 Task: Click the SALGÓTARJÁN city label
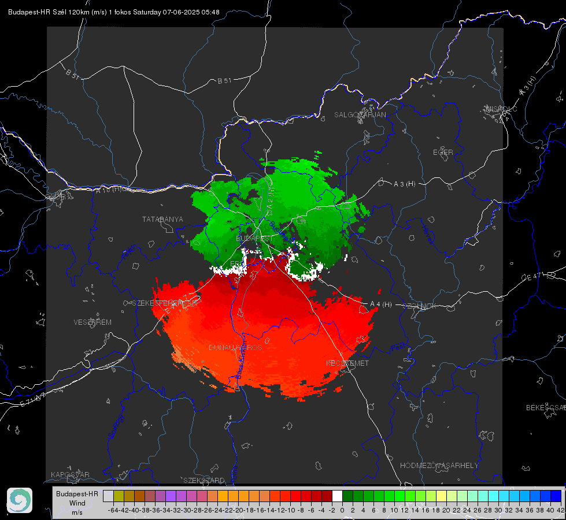360,115
